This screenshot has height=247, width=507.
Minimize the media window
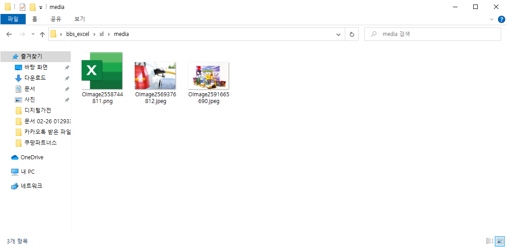455,7
